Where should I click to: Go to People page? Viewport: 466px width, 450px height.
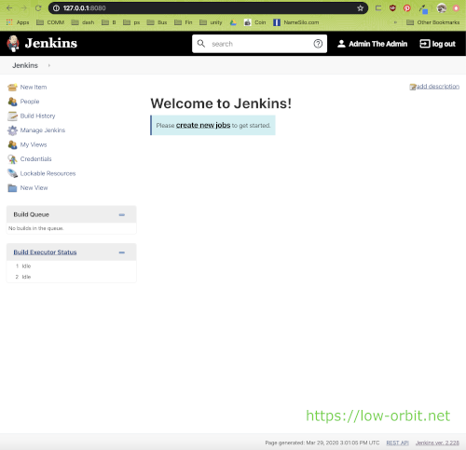(30, 102)
